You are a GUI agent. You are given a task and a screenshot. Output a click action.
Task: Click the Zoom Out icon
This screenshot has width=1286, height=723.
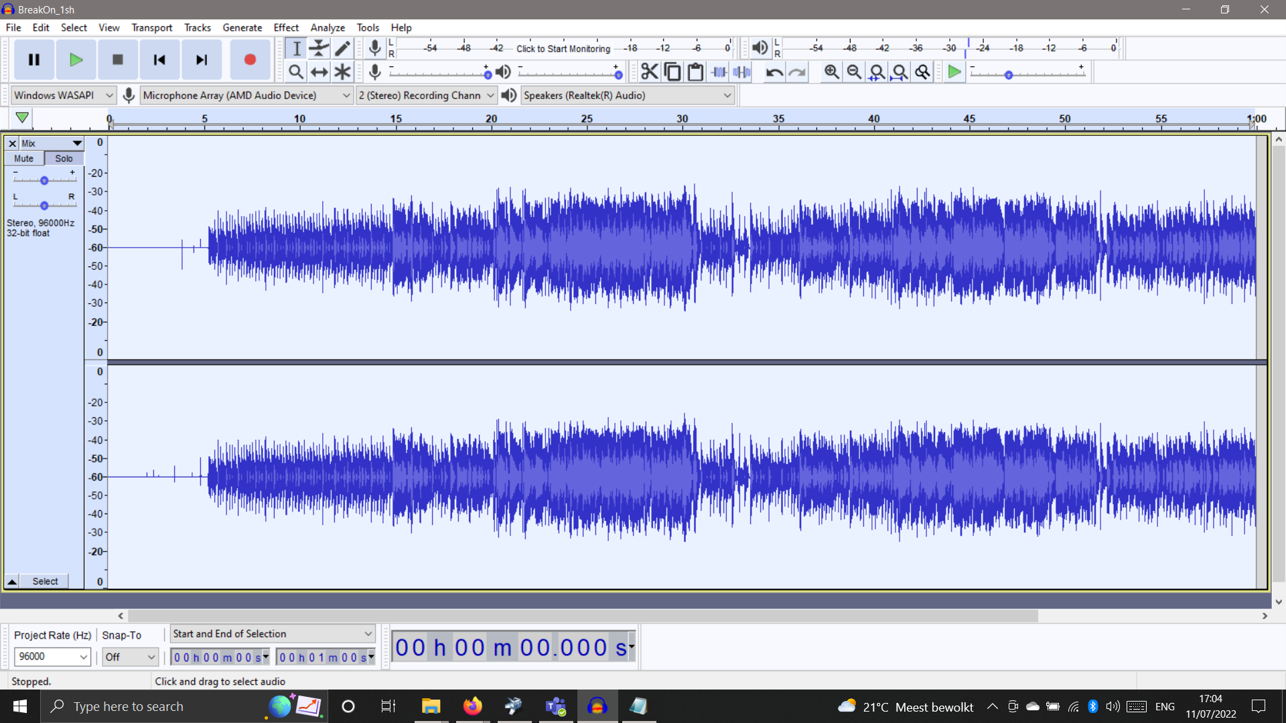pos(854,72)
